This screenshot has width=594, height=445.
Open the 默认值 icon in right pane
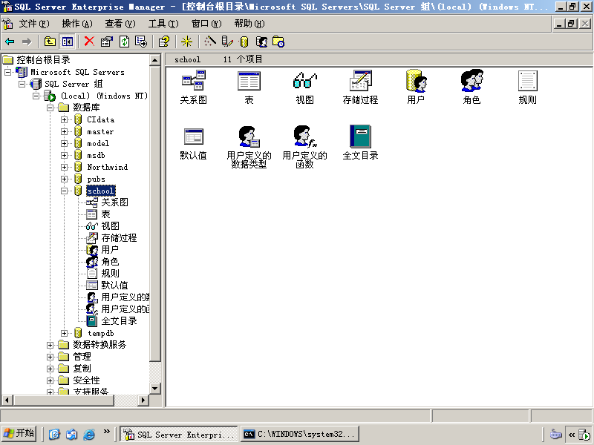coord(194,144)
